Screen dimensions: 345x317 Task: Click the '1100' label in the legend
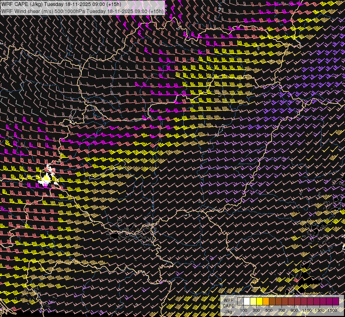[307, 310]
